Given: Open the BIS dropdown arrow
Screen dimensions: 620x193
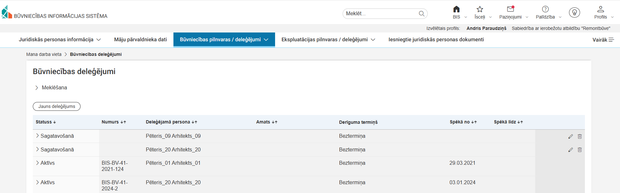Looking at the screenshot, I should (x=466, y=17).
